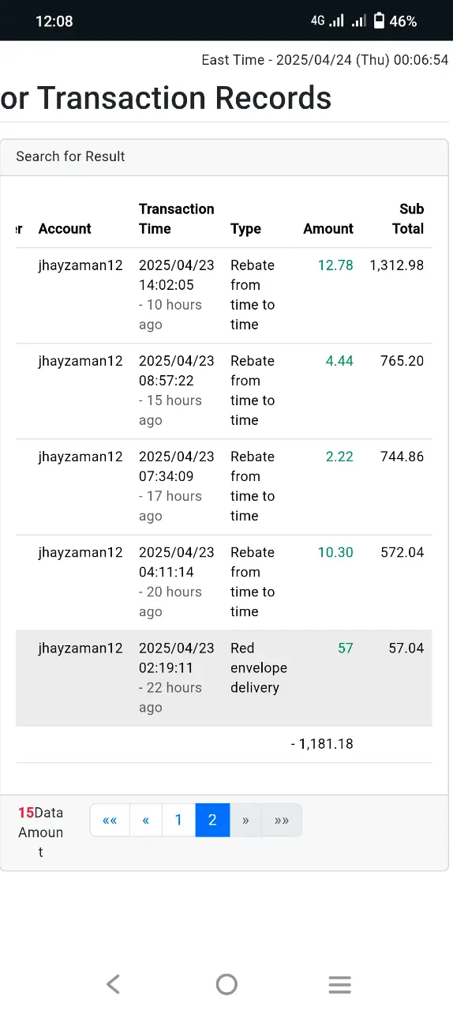
Task: Open page 1 of the results
Action: point(178,820)
